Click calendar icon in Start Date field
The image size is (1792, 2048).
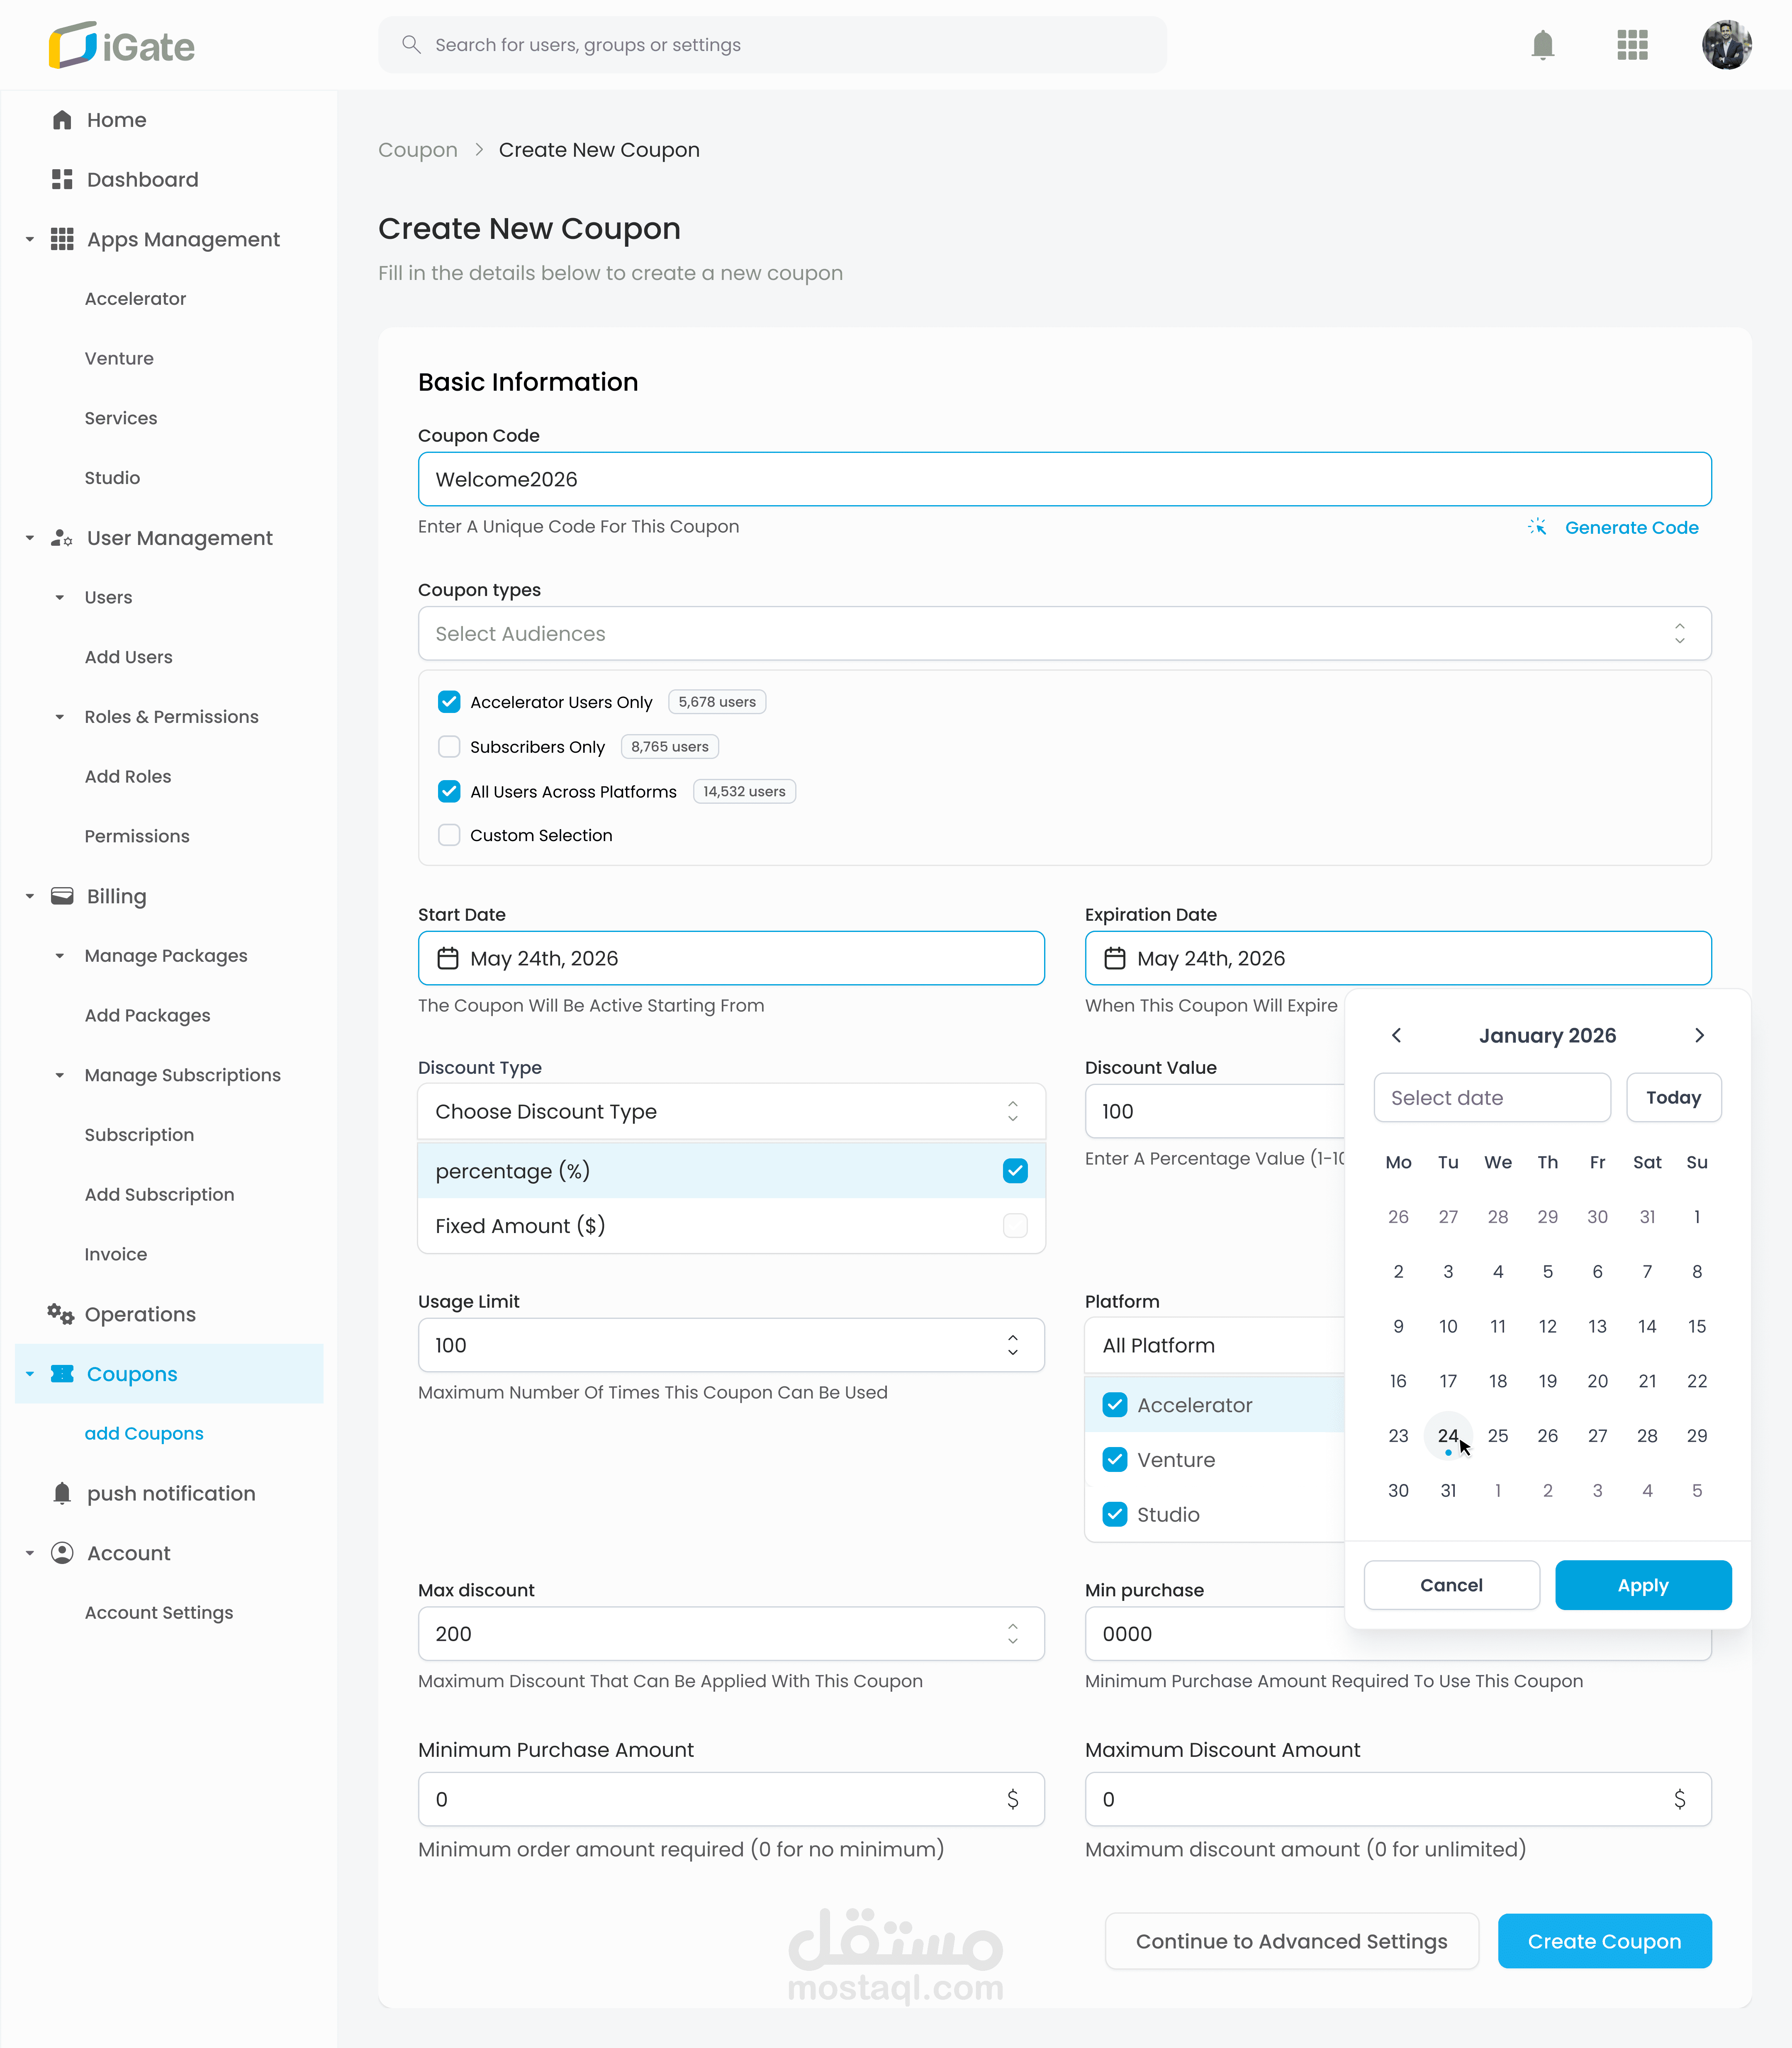point(448,958)
